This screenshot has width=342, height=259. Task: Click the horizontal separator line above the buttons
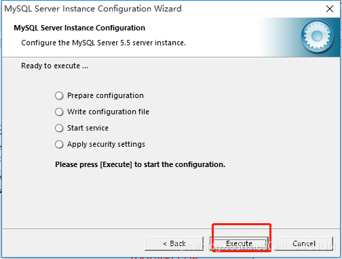(x=171, y=229)
